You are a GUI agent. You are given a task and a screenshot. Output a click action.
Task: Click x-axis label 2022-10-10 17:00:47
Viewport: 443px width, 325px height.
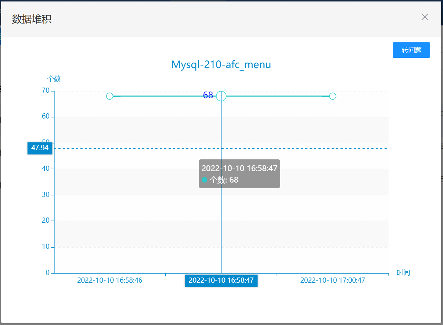pyautogui.click(x=332, y=280)
